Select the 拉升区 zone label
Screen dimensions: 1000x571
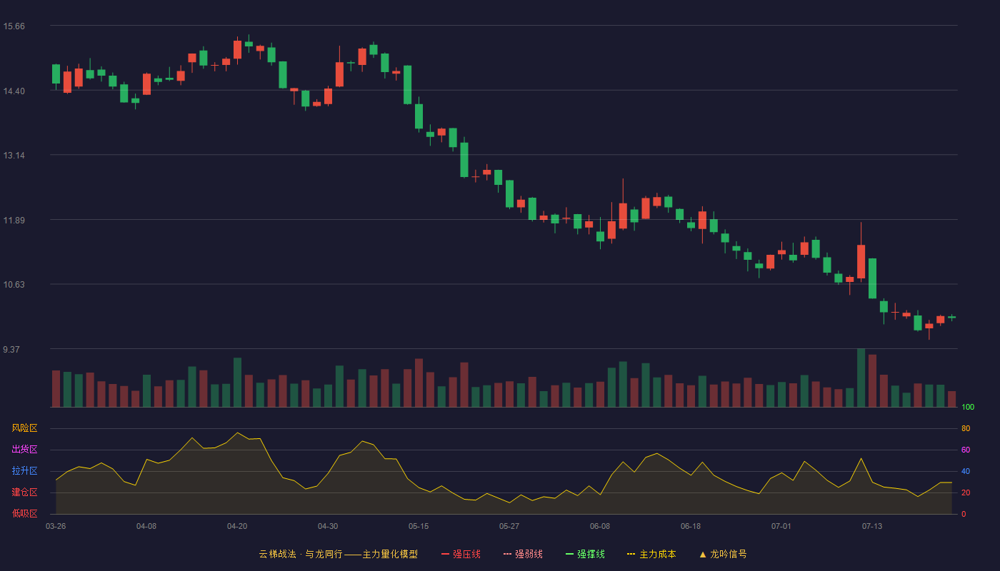24,471
